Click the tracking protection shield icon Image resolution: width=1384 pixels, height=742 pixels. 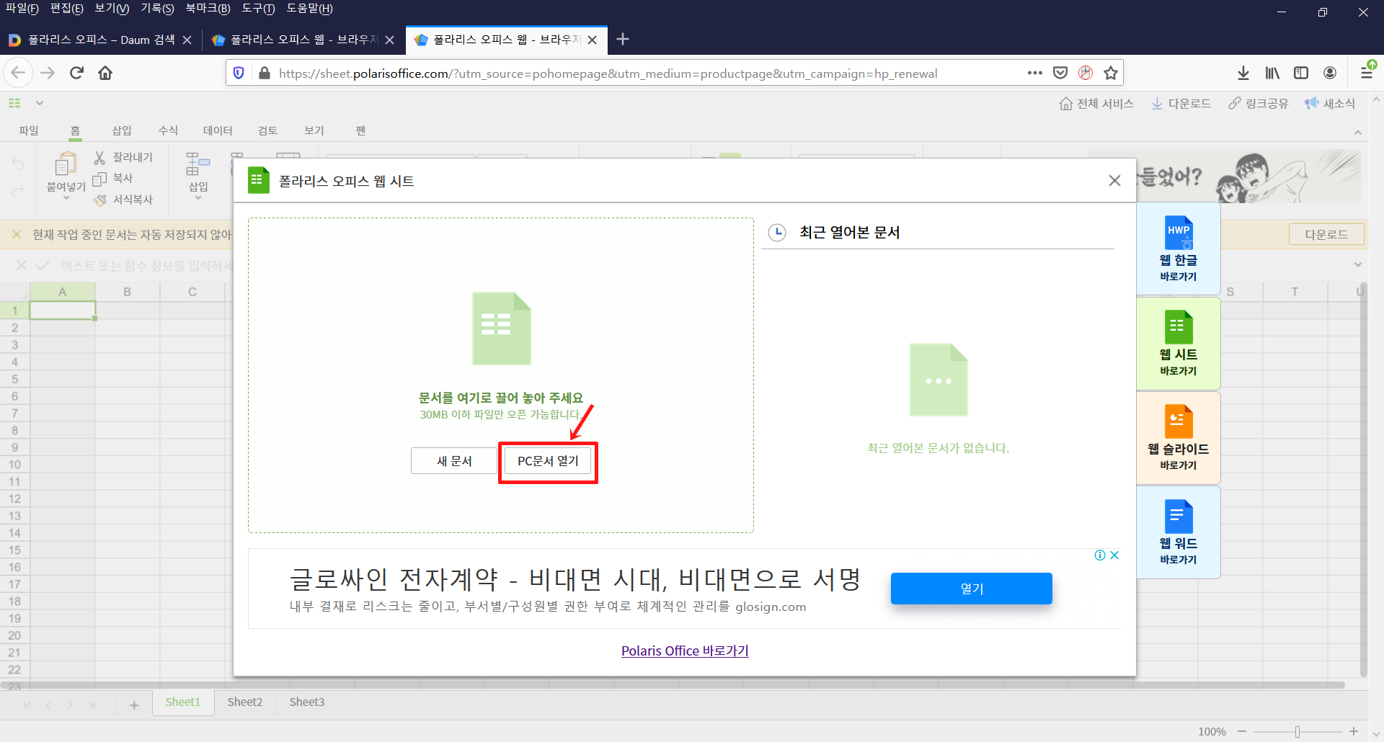(239, 73)
